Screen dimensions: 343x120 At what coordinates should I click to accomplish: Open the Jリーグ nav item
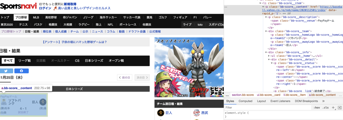pyautogui.click(x=88, y=17)
